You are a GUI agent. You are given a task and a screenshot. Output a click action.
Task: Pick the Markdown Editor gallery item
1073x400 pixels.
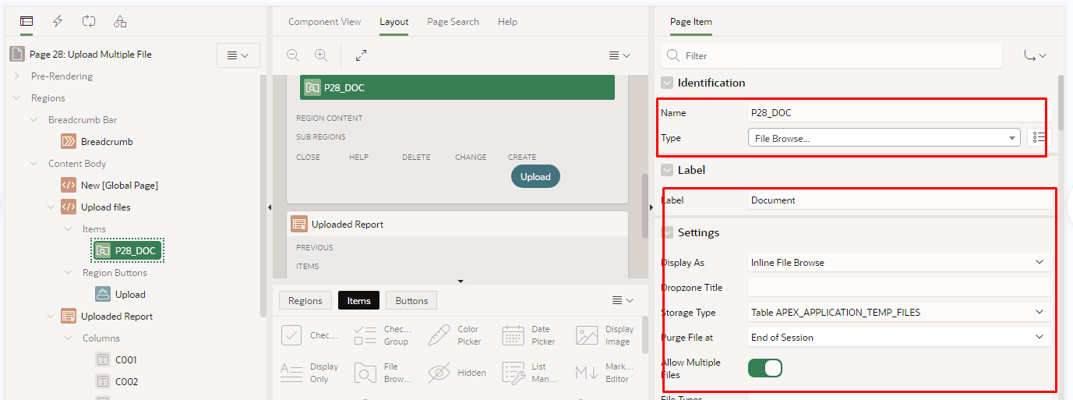605,373
